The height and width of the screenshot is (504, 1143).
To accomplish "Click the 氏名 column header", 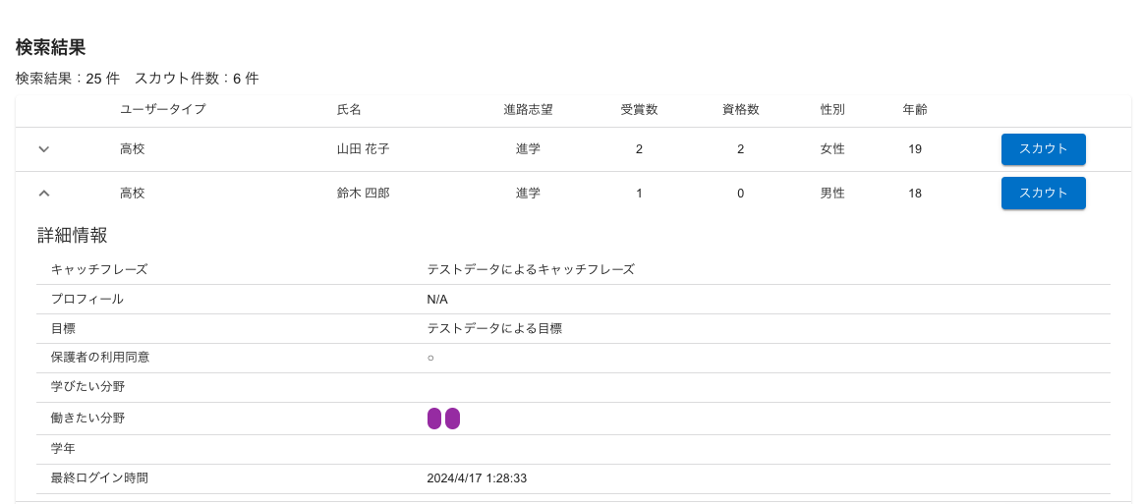I will coord(349,110).
